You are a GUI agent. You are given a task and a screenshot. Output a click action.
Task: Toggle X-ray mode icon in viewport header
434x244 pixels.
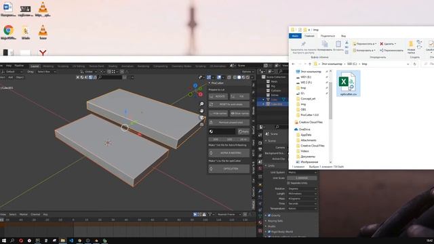coord(229,77)
